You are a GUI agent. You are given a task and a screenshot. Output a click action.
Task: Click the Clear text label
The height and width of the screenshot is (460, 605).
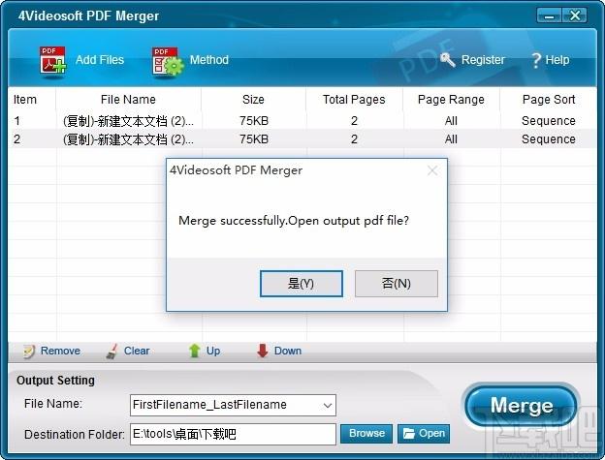click(137, 351)
